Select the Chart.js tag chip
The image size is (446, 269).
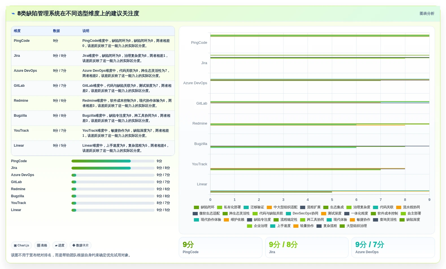(21, 246)
